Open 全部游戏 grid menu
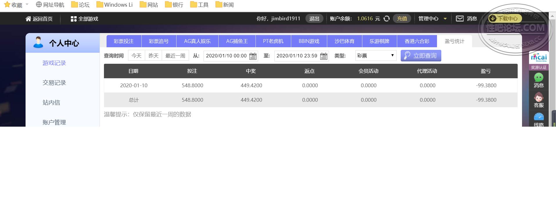 point(73,19)
